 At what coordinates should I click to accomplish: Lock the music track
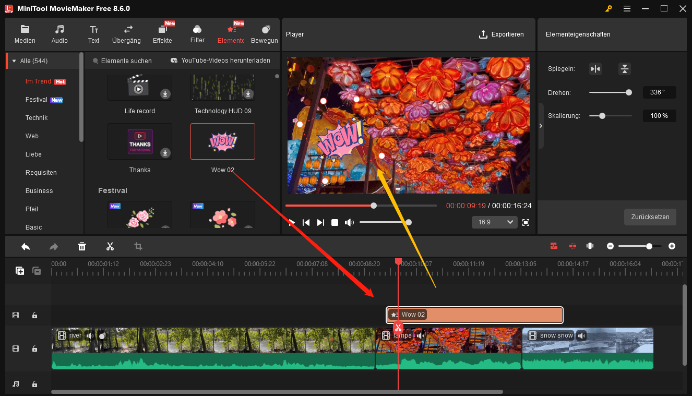(34, 384)
